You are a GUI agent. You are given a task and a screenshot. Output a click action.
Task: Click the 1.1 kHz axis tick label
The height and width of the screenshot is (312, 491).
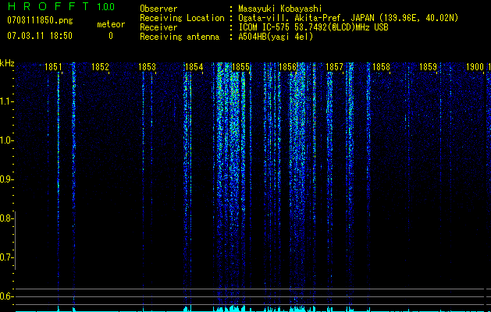(x=6, y=101)
